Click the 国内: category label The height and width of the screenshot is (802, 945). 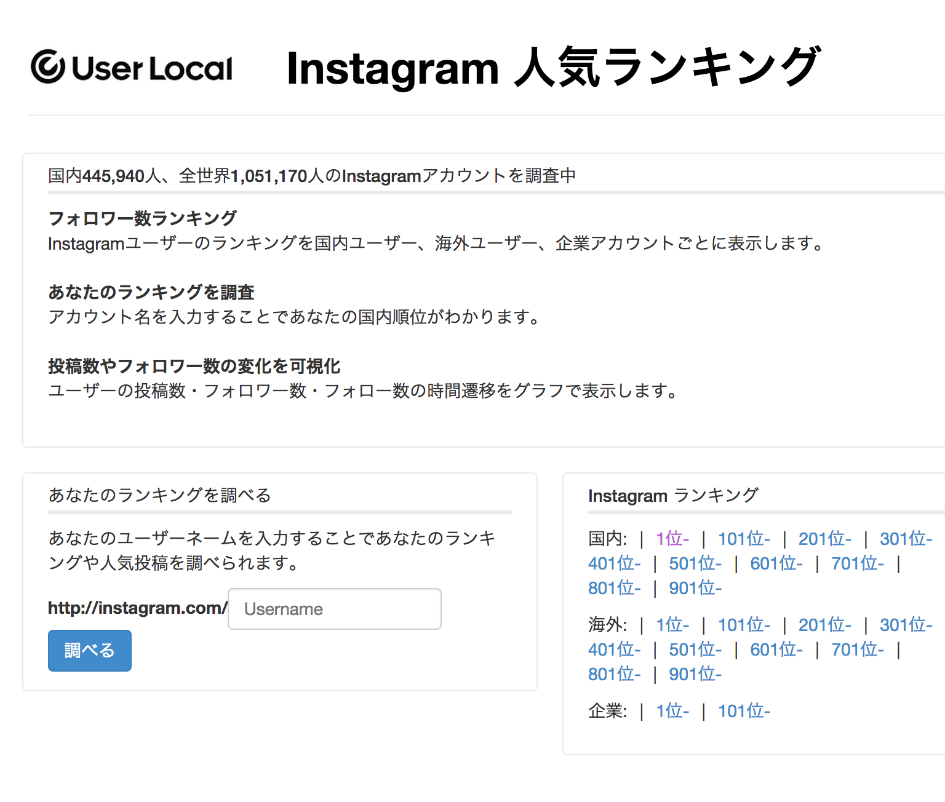[x=607, y=539]
